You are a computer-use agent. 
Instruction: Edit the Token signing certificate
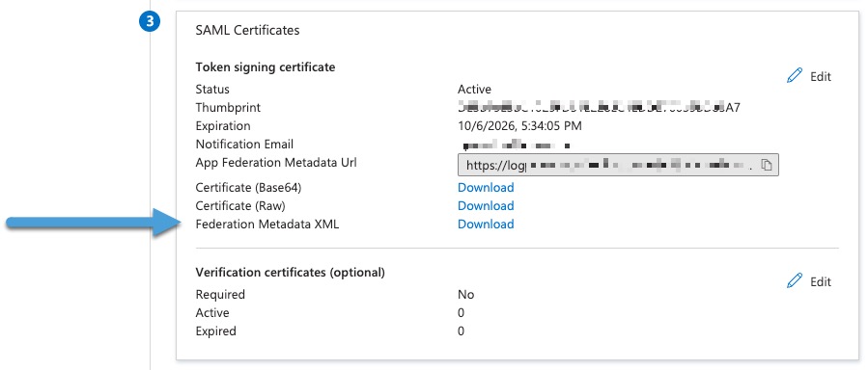click(809, 76)
